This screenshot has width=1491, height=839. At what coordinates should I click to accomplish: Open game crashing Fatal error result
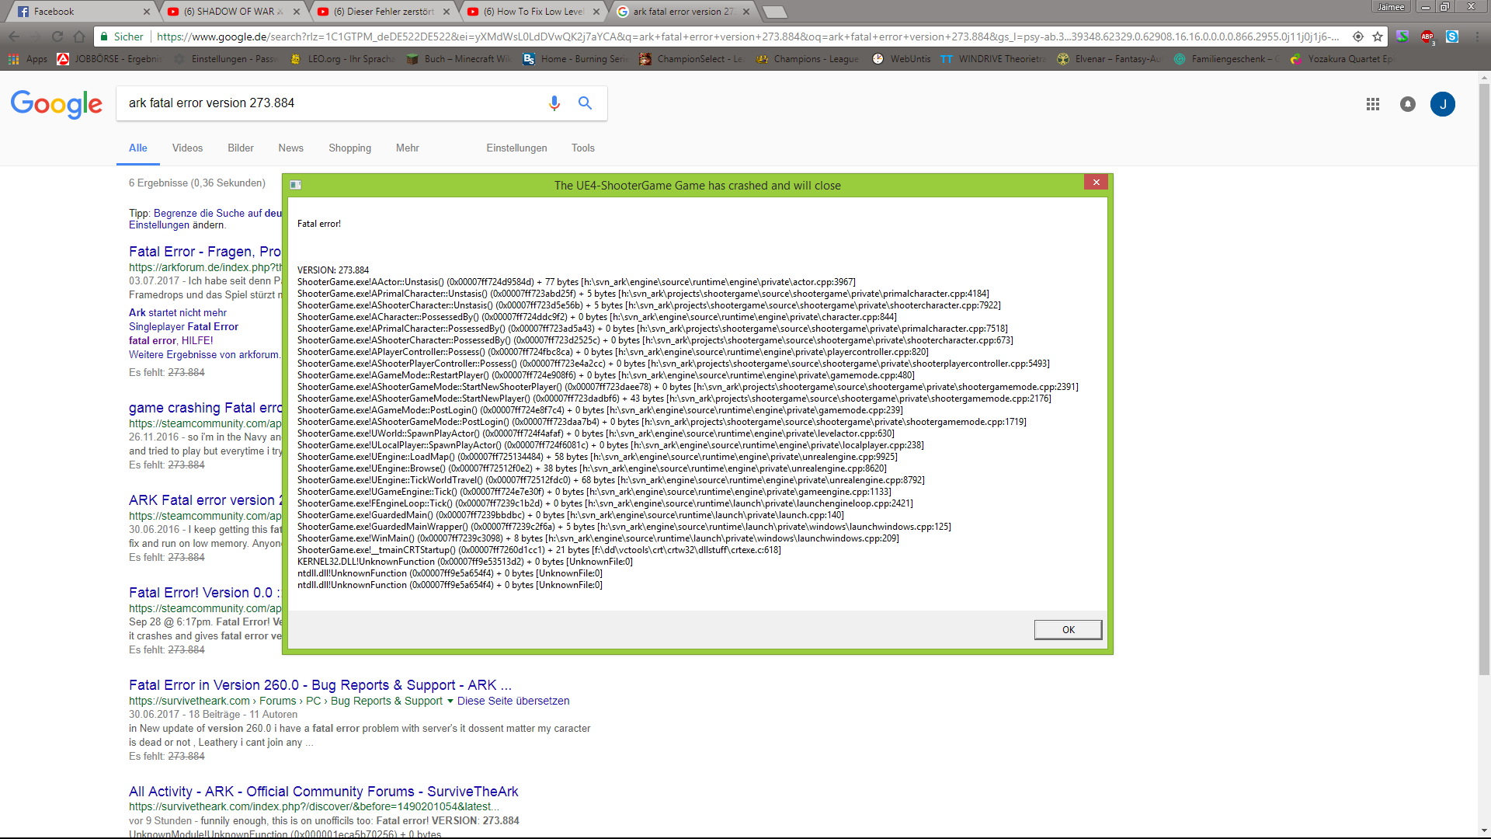click(206, 408)
